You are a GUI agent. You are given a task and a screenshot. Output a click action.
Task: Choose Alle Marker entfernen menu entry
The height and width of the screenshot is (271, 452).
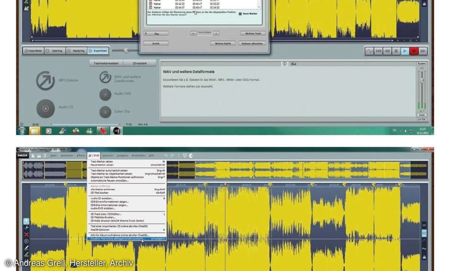[x=127, y=190]
